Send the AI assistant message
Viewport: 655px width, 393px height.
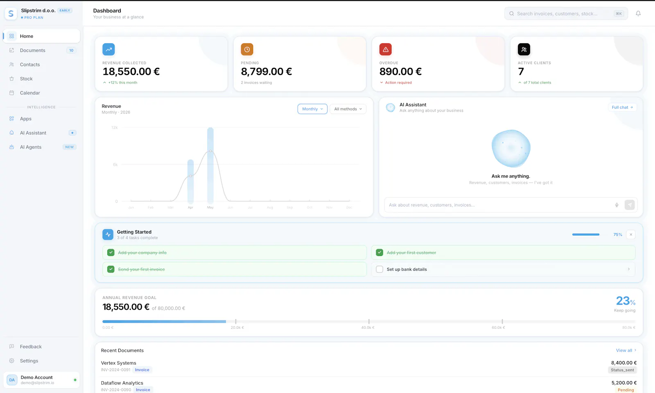click(630, 205)
